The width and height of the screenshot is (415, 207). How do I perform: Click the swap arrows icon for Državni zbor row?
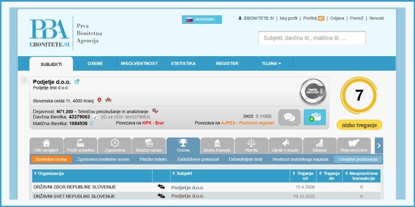click(161, 187)
